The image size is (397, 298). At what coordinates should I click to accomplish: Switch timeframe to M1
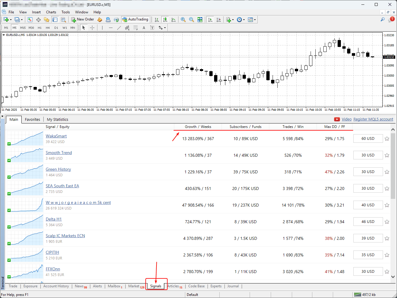pos(6,28)
